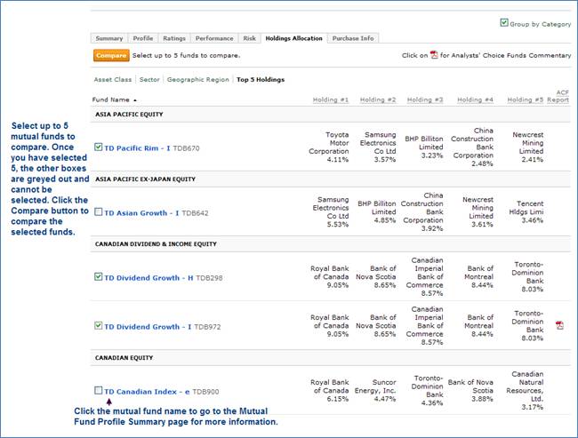Screen dimensions: 578x438
Task: Click the BHP Billiton Limited 4.85% cell
Action: (x=377, y=211)
